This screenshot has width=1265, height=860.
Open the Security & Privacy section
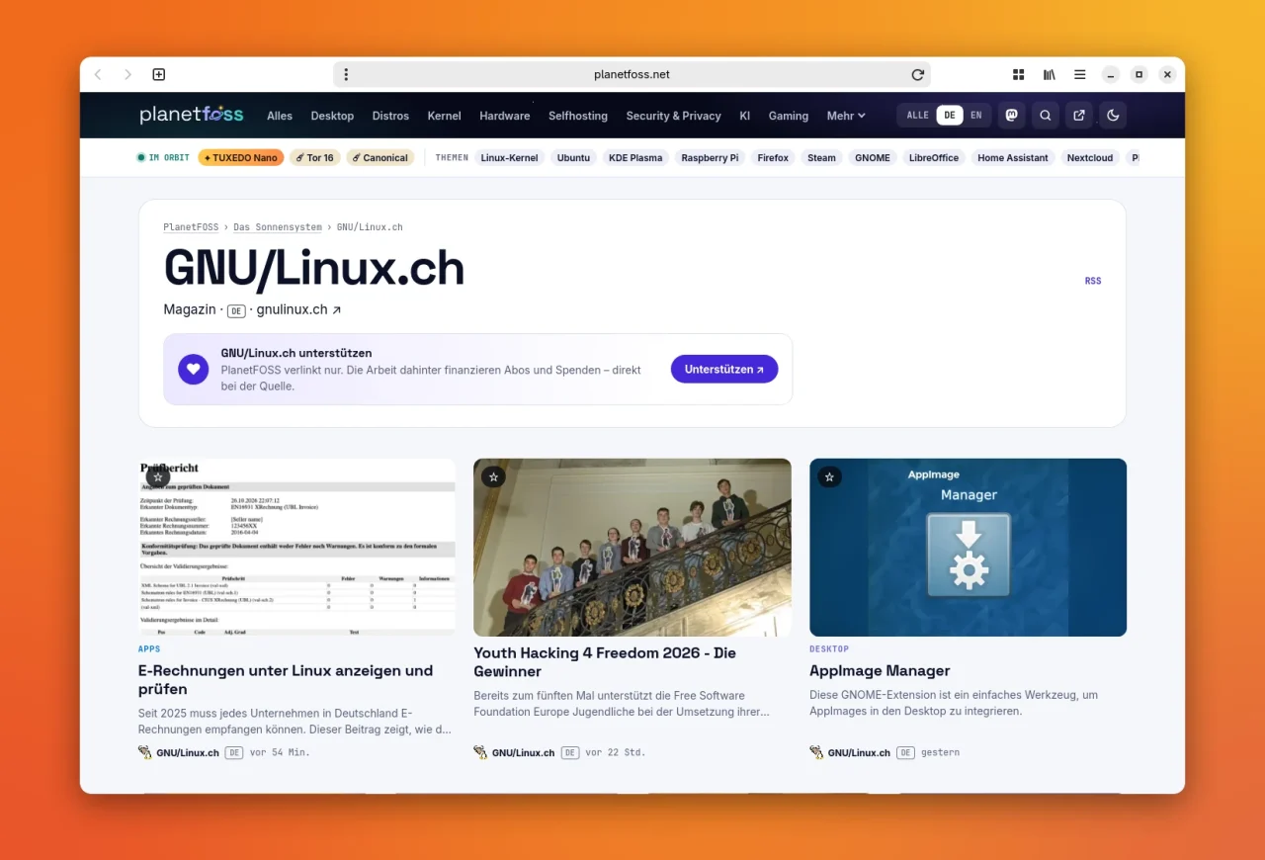[x=674, y=116]
